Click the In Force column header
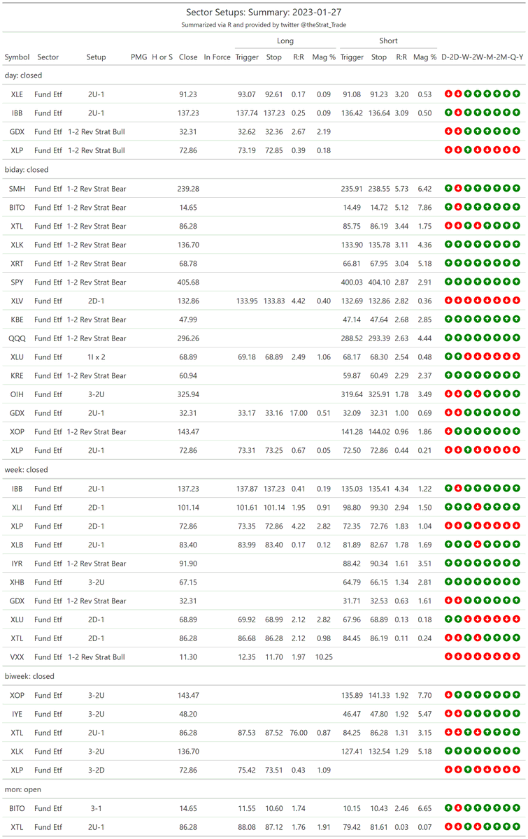Screen dimensions: 528x839 [x=217, y=57]
